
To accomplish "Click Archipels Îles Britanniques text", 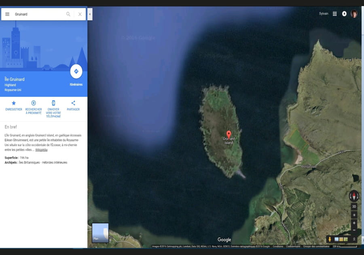I will [x=36, y=163].
